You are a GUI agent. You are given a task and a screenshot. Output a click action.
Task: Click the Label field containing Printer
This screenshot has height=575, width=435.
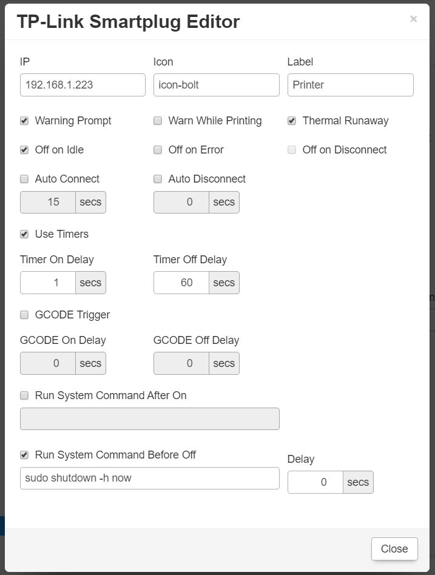pyautogui.click(x=350, y=85)
